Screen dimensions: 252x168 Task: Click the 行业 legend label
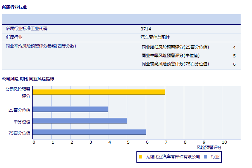tap(215, 157)
